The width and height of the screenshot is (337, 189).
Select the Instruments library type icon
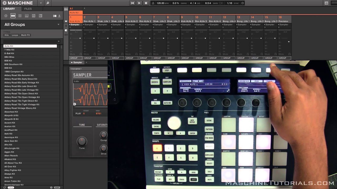27,16
